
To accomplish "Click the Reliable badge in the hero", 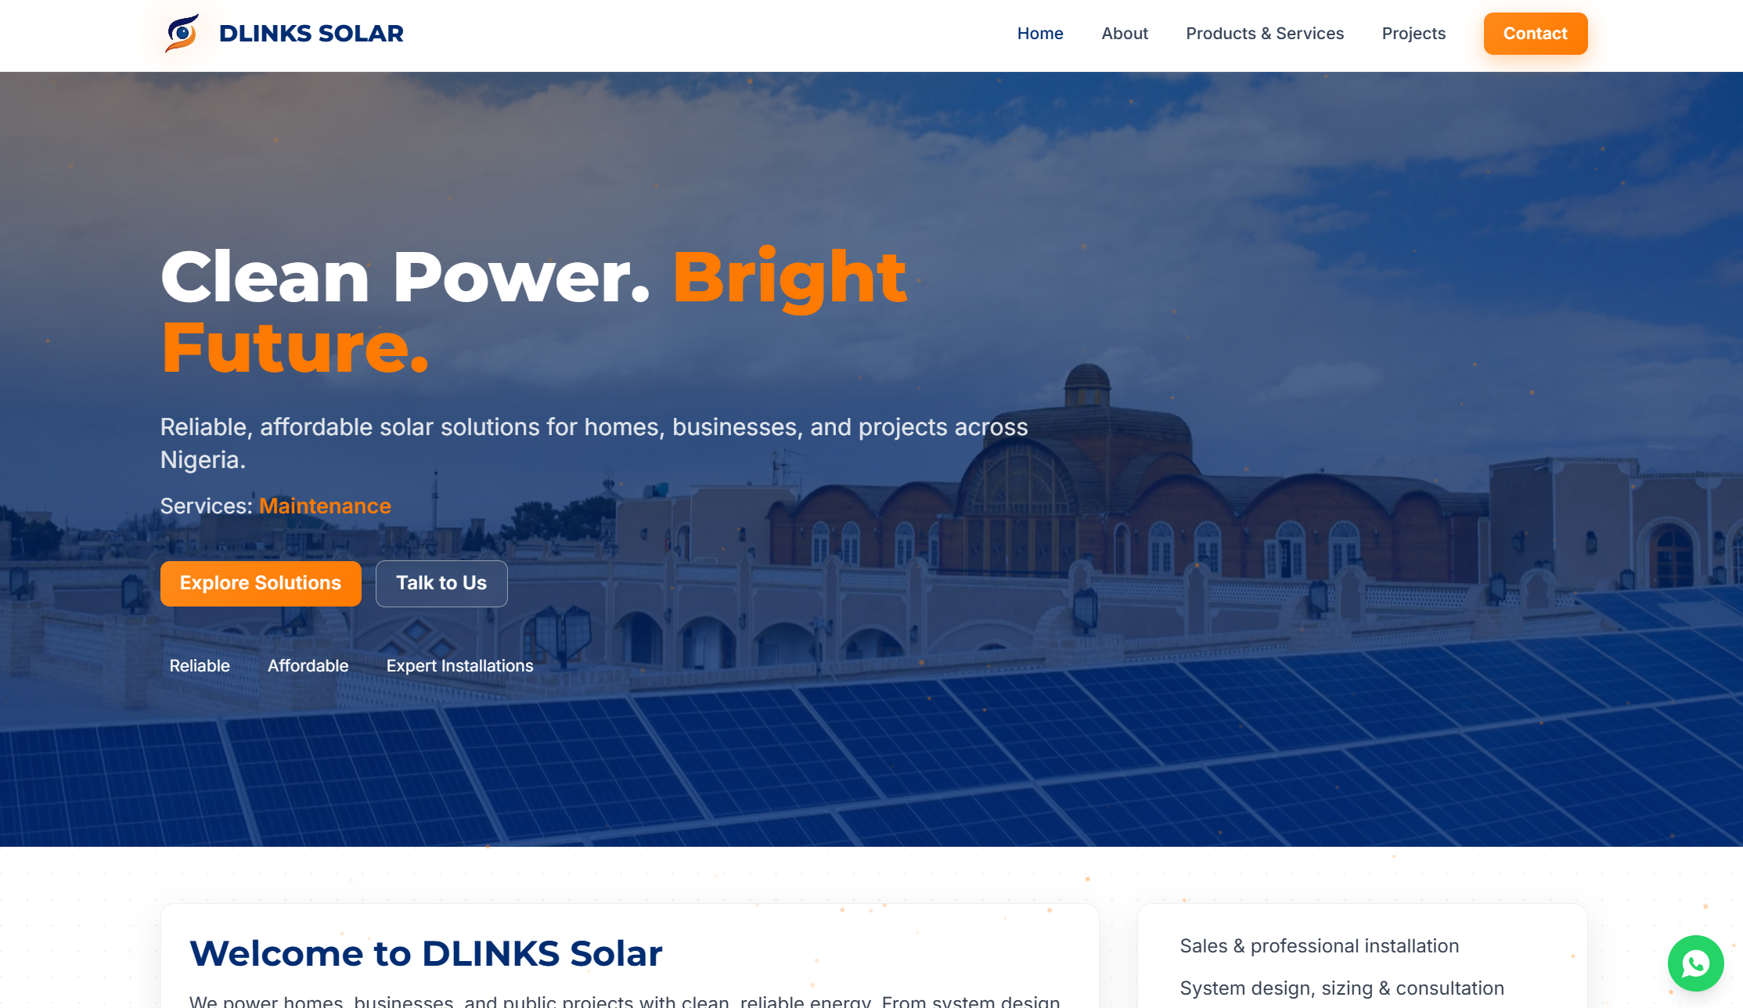I will point(200,666).
